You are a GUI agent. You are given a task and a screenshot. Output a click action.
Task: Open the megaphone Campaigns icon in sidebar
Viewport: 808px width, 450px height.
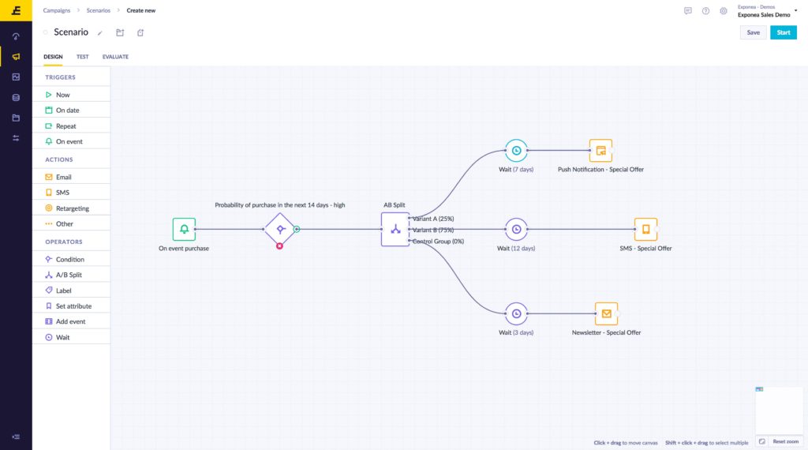[16, 56]
